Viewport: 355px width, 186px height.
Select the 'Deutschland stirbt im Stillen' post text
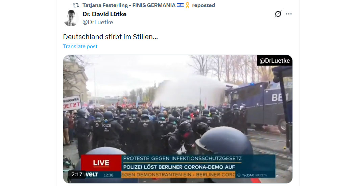pyautogui.click(x=110, y=37)
